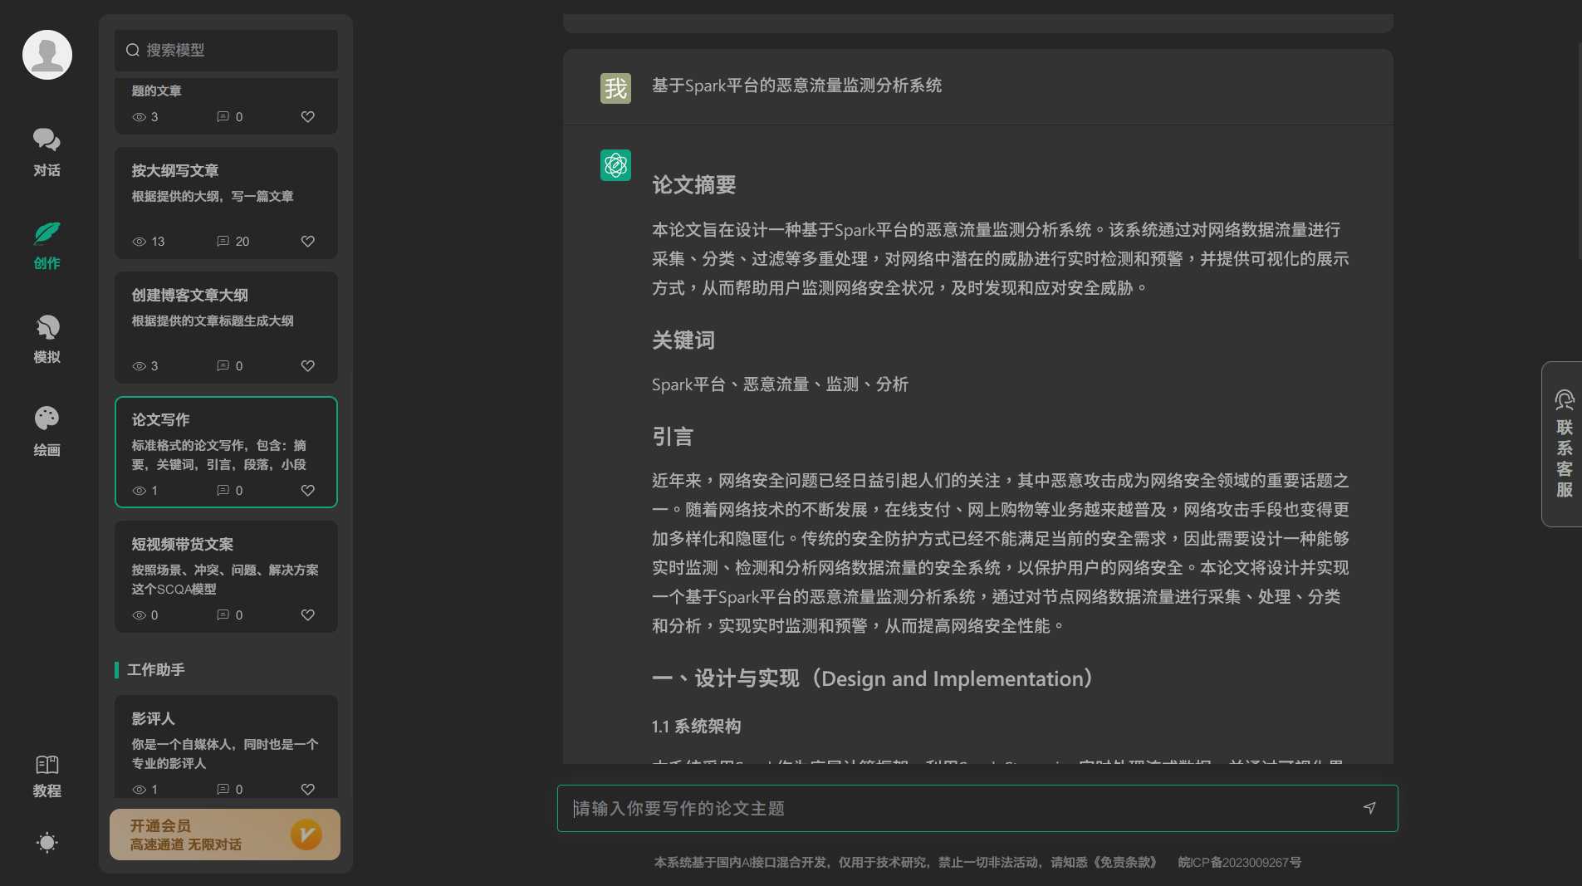
Task: Like the 论文写作 card
Action: click(307, 491)
